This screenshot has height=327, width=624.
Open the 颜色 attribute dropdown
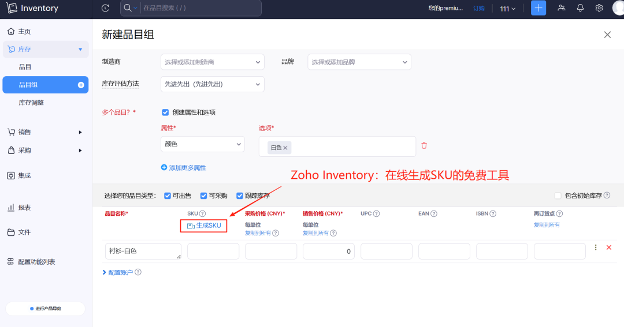(x=203, y=144)
